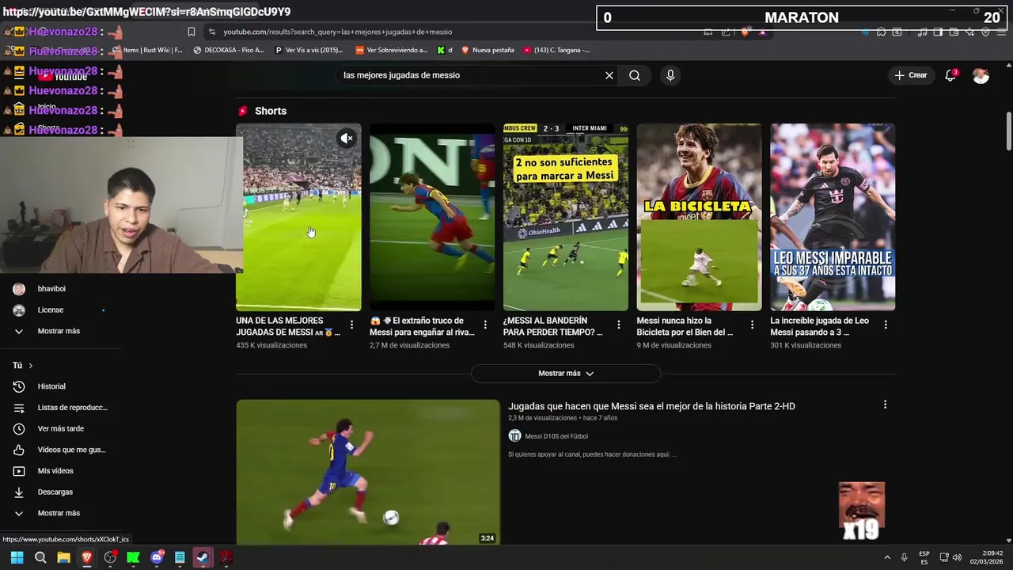Open the 'Nueva pestaña' bookmark
Viewport: 1013px width, 570px height.
click(488, 50)
